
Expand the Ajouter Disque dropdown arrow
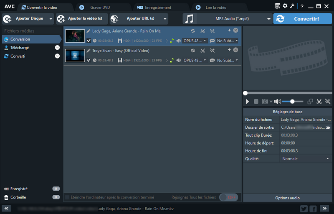point(51,19)
